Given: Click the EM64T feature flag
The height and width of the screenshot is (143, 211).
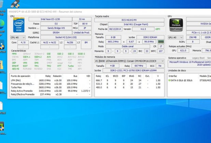Looking at the screenshot, I should tap(15, 66).
